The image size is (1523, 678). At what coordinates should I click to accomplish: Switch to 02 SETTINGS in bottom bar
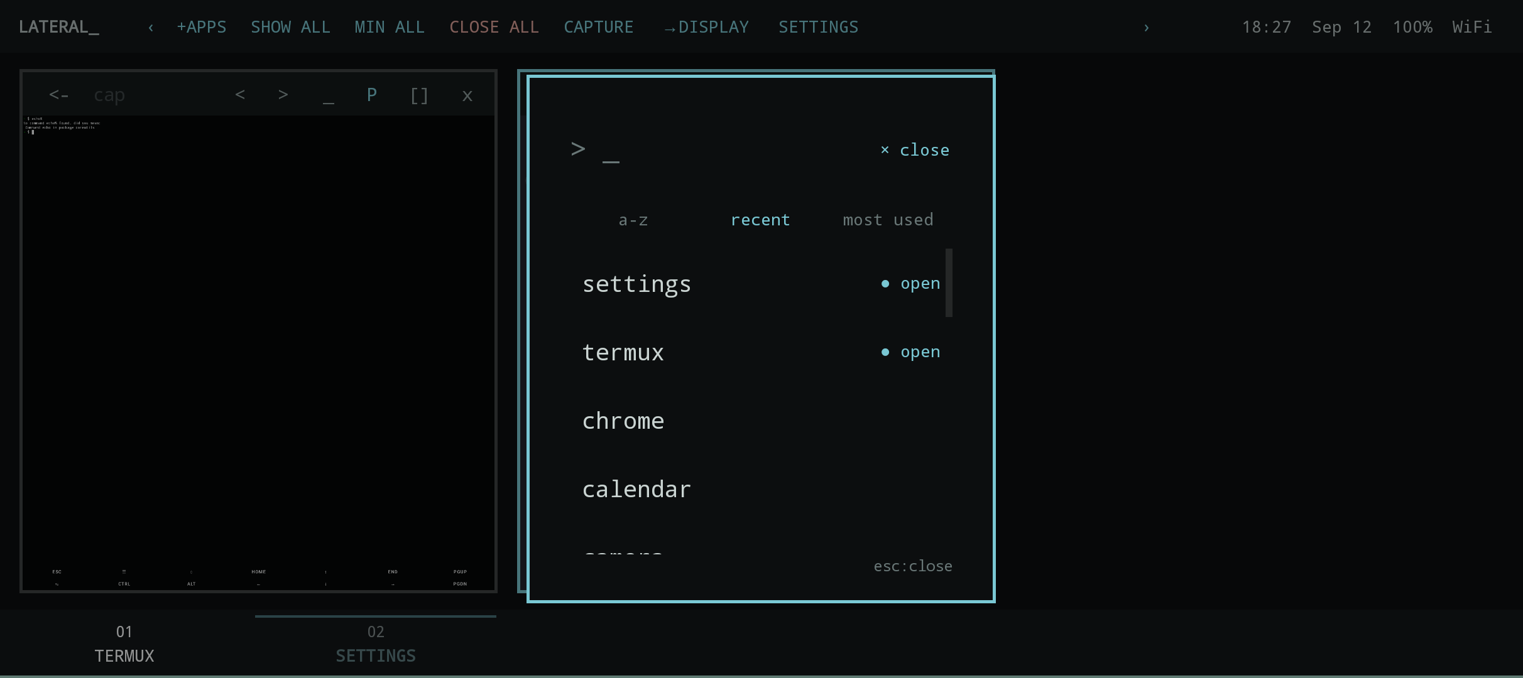click(x=376, y=643)
